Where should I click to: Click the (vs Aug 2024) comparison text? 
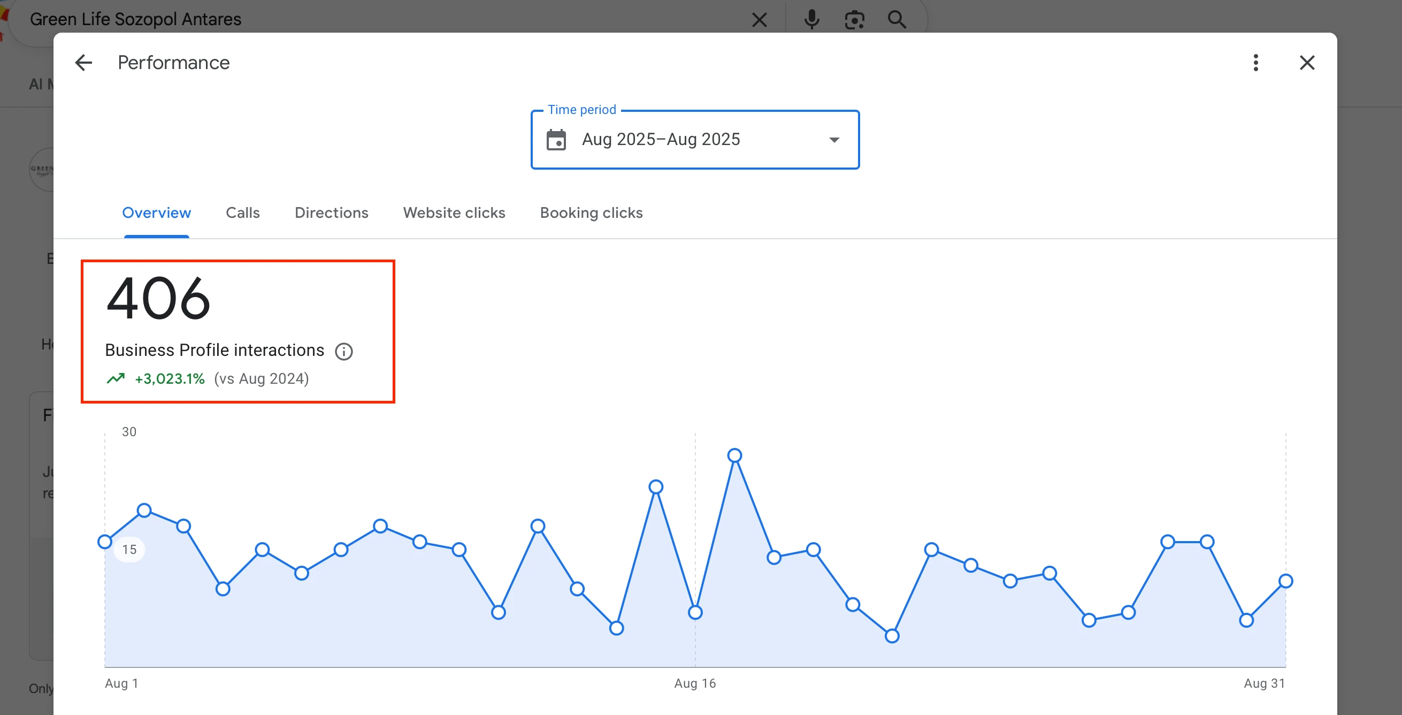(x=261, y=378)
